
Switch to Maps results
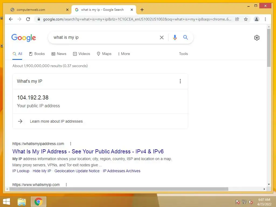104,54
